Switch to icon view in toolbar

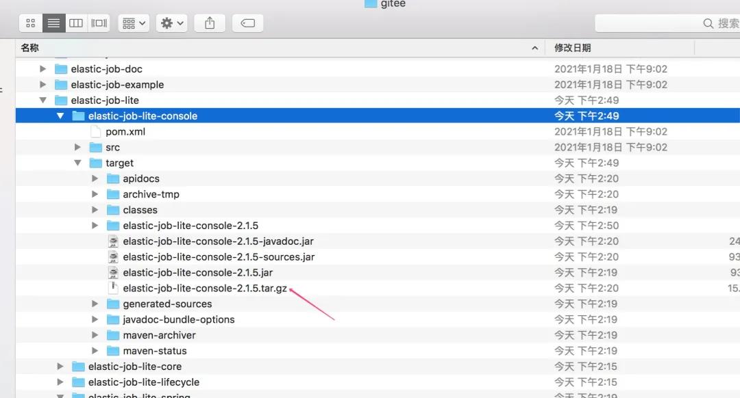tap(30, 23)
